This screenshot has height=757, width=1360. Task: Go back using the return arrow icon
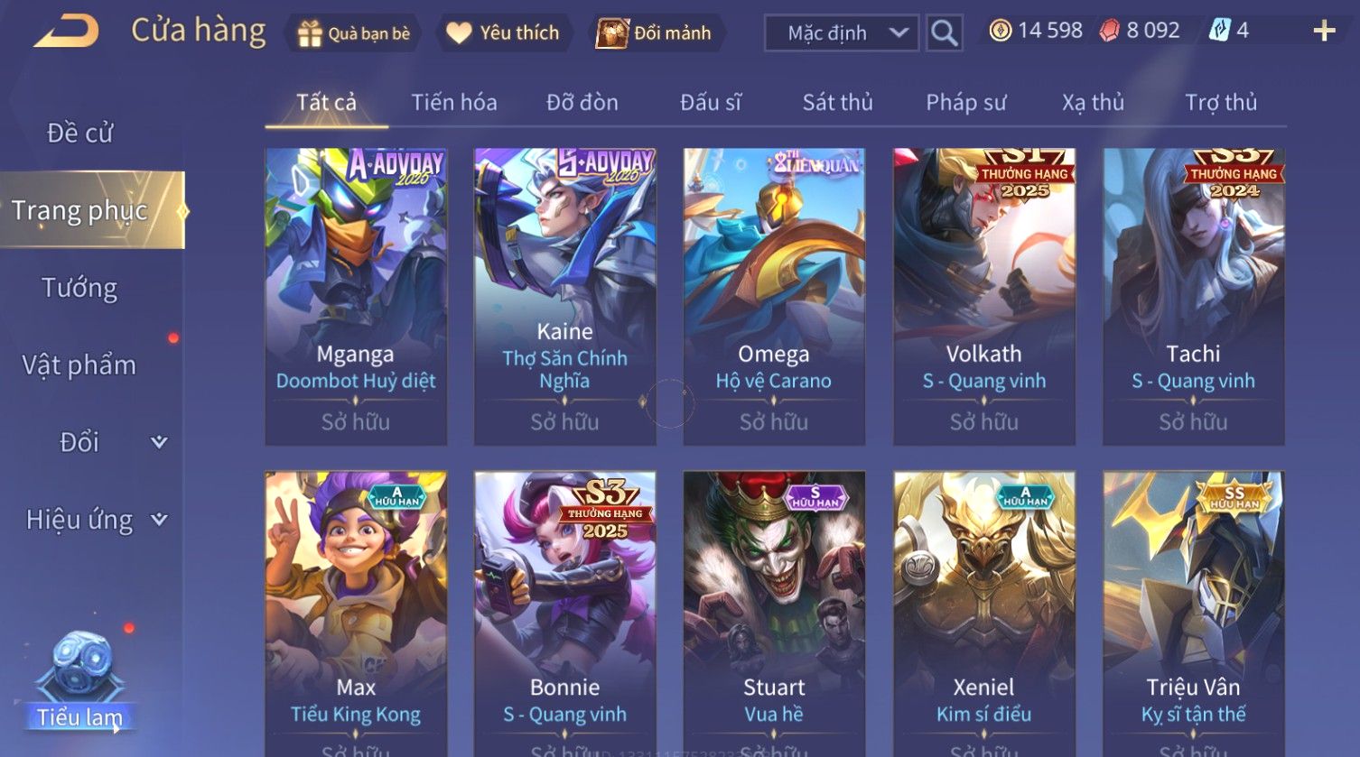(66, 32)
